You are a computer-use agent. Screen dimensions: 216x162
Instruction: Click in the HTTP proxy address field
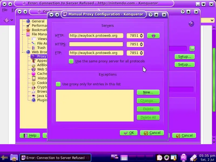tap(96, 36)
